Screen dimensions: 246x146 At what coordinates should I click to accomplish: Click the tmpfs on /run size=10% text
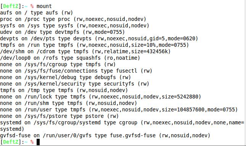[143, 45]
